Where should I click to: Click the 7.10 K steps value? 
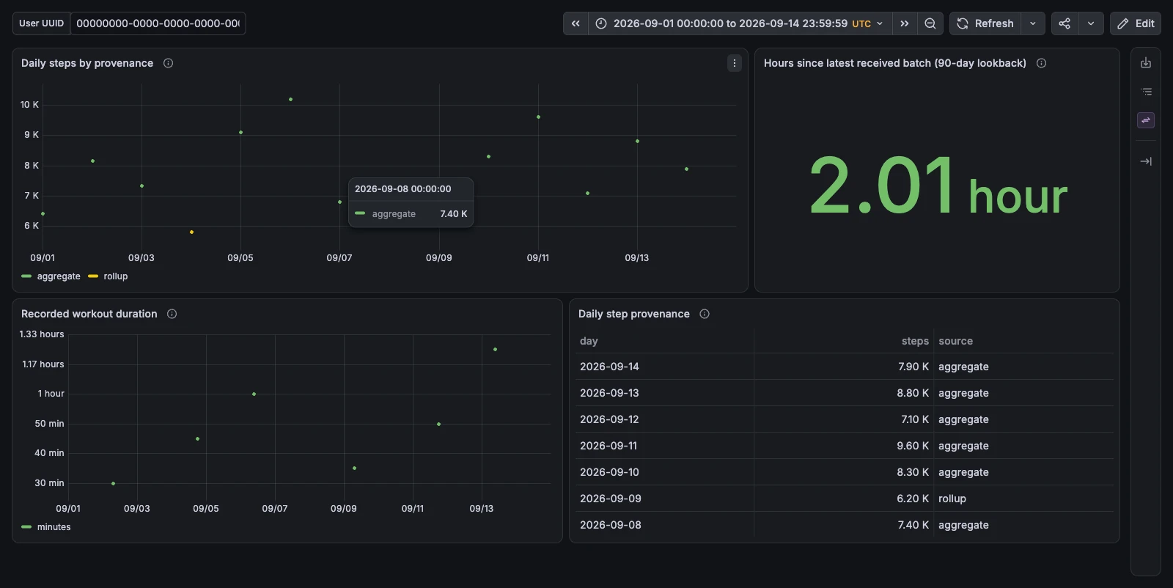coord(915,419)
